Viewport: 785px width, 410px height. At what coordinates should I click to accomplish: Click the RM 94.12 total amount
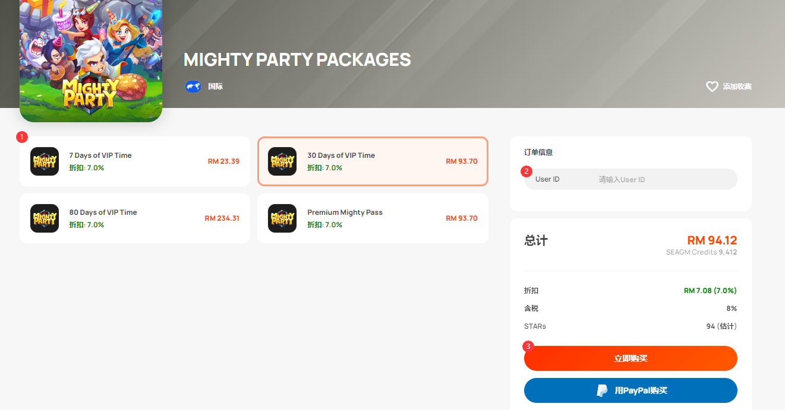[x=712, y=240]
